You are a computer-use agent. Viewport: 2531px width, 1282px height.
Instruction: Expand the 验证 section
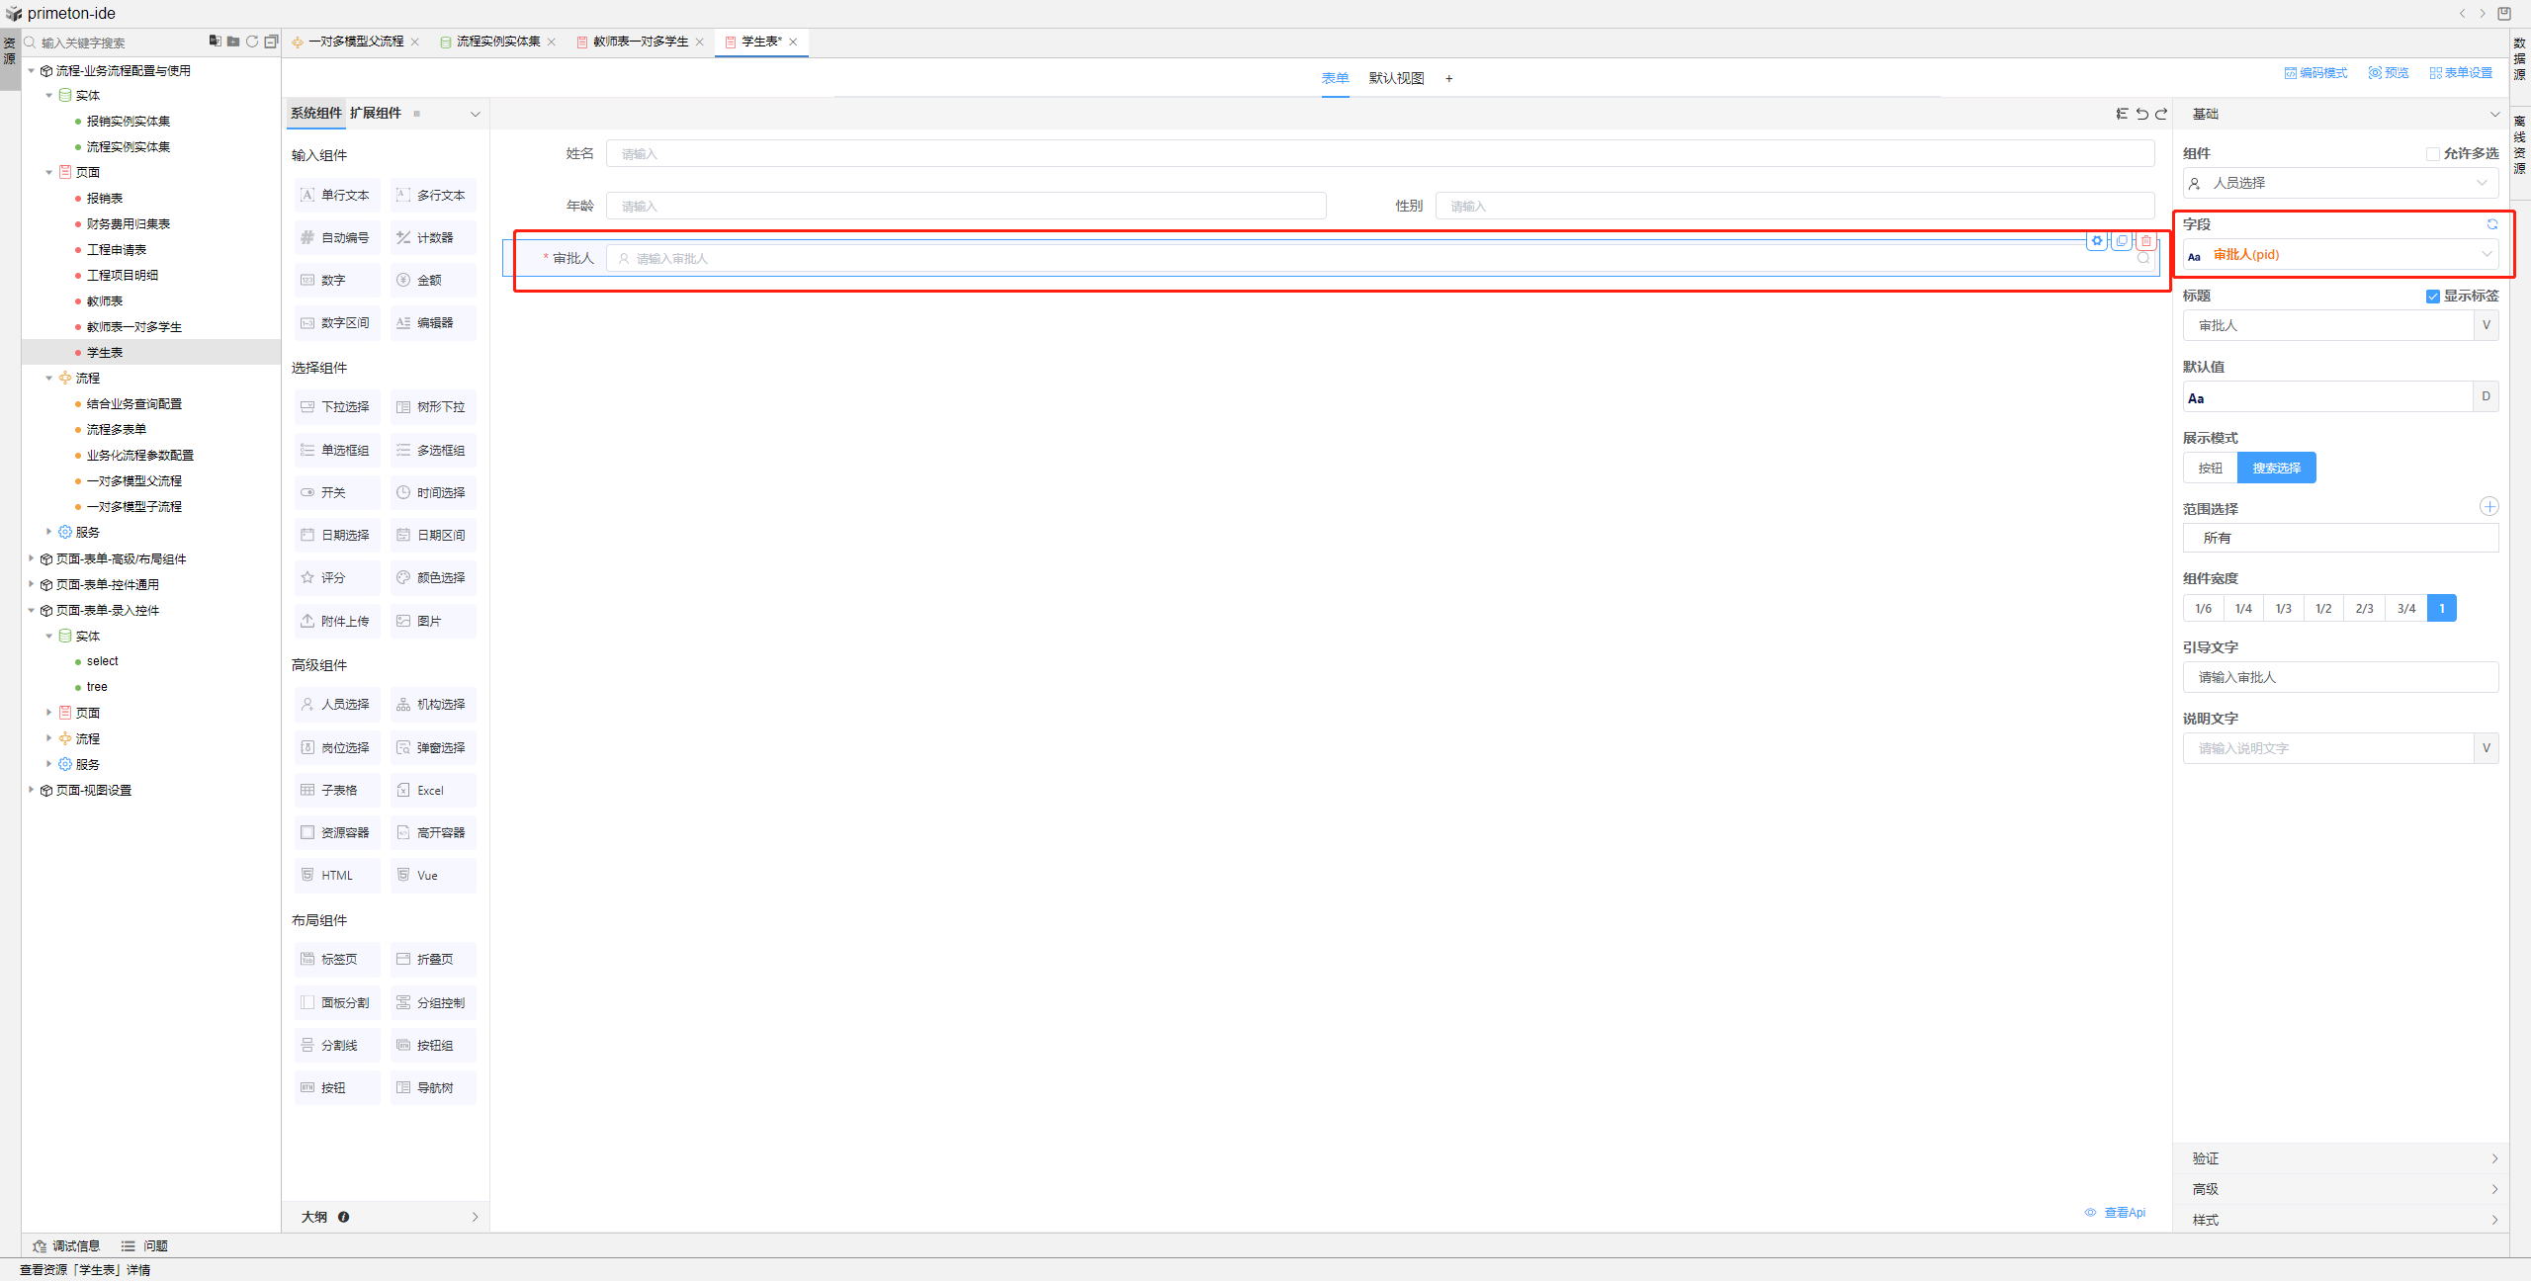coord(2340,1158)
